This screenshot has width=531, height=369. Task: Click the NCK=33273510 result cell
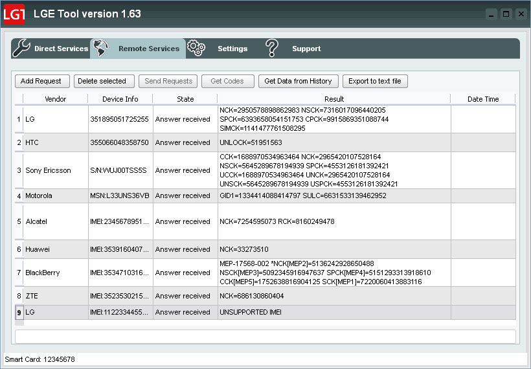coord(334,249)
